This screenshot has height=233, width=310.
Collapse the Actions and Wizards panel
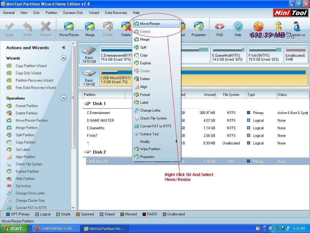tap(64, 48)
